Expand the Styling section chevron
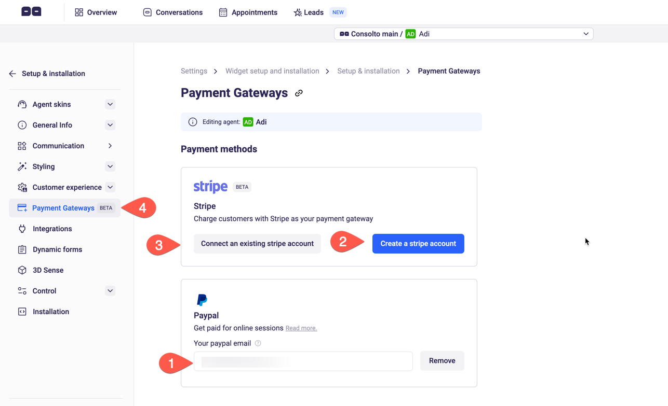 coord(110,166)
